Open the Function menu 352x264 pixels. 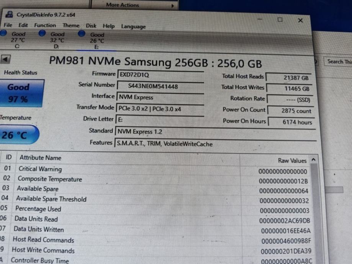pyautogui.click(x=45, y=25)
